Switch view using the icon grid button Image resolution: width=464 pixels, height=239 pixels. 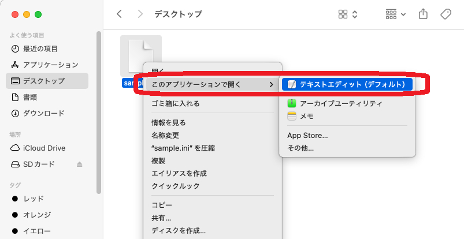[343, 14]
